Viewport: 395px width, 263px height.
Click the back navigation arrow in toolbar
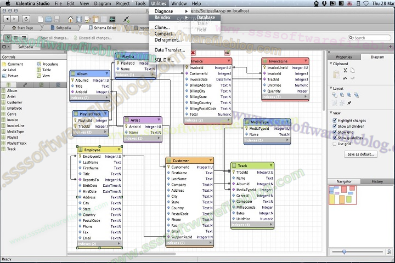pos(7,19)
